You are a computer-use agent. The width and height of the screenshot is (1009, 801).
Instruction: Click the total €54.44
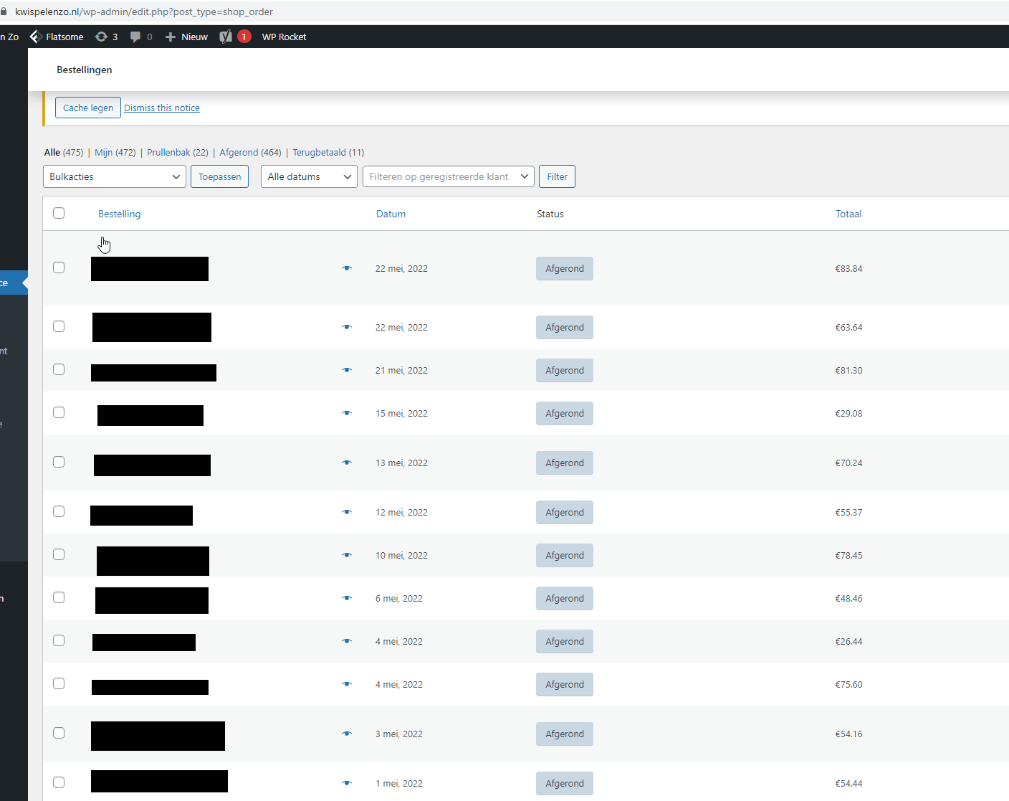(848, 783)
